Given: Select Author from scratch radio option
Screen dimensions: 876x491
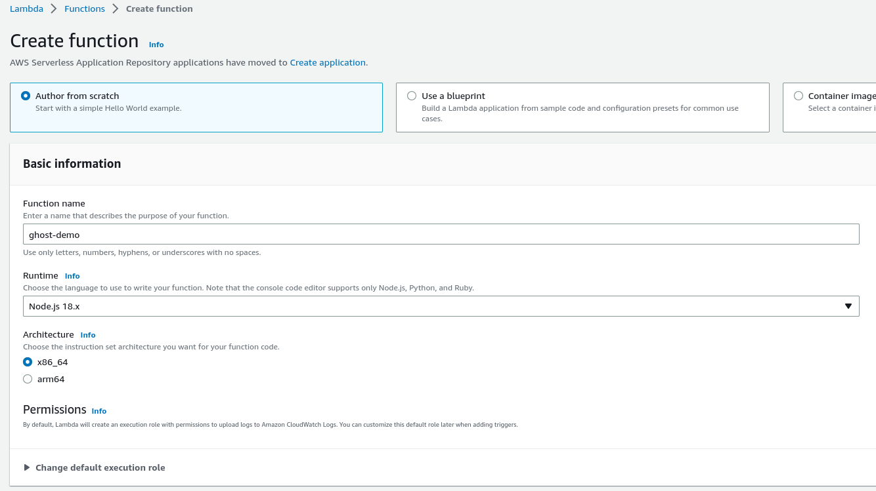Looking at the screenshot, I should click(x=26, y=96).
